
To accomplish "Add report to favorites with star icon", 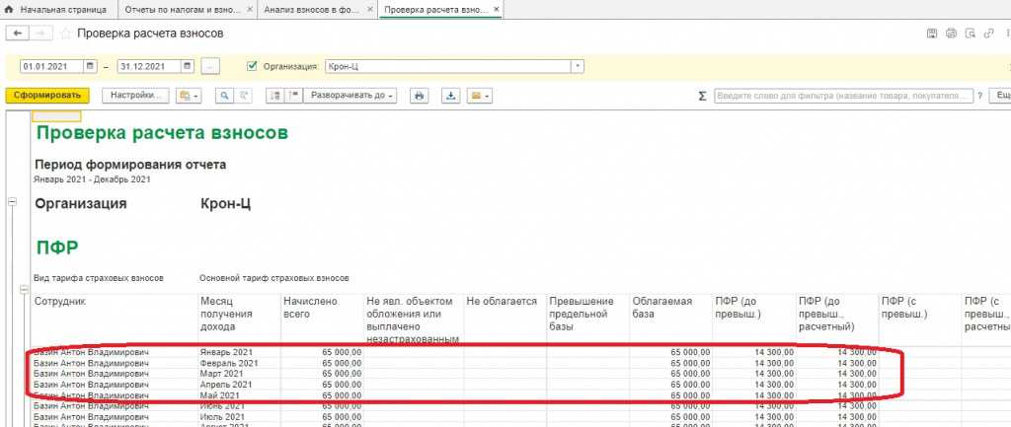I will point(67,34).
